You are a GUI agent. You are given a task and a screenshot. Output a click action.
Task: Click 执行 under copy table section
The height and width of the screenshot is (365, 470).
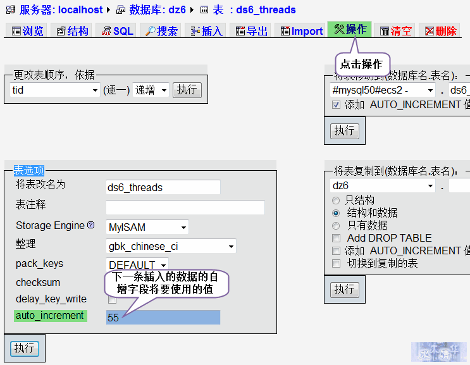tap(344, 290)
